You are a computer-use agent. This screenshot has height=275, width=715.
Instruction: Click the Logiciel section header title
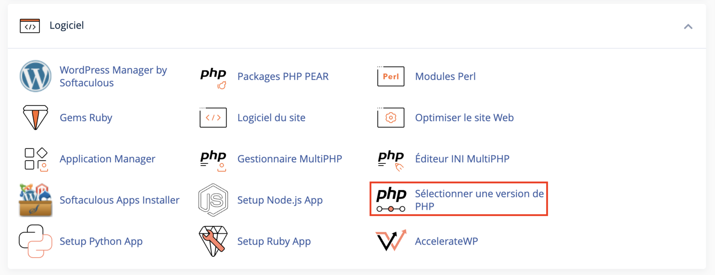click(x=67, y=25)
